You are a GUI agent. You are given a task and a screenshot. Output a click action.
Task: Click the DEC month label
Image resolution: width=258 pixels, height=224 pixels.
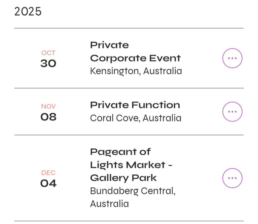[x=48, y=173]
